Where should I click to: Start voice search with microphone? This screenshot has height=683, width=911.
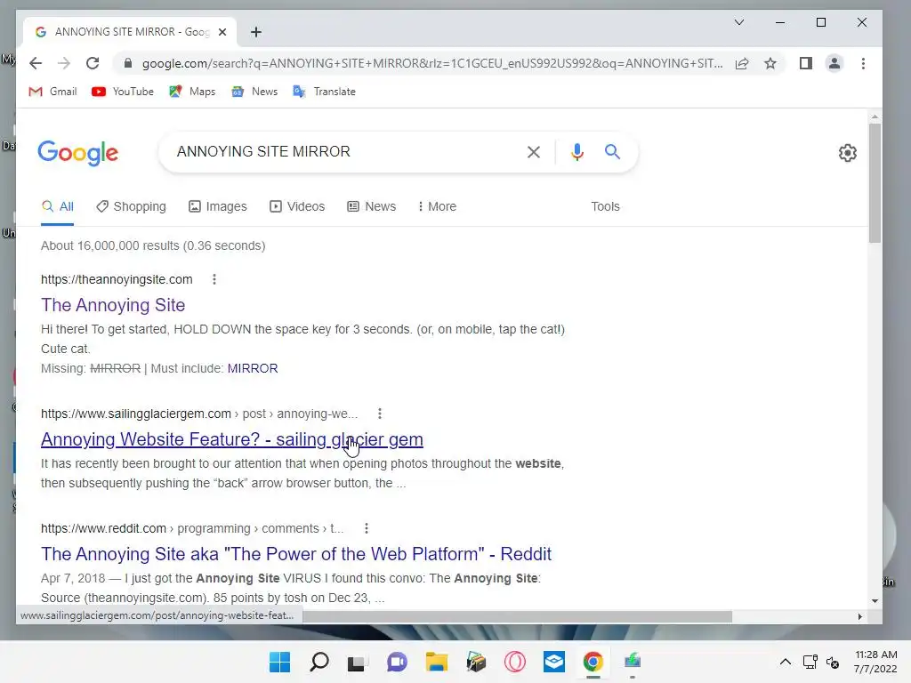tap(576, 152)
